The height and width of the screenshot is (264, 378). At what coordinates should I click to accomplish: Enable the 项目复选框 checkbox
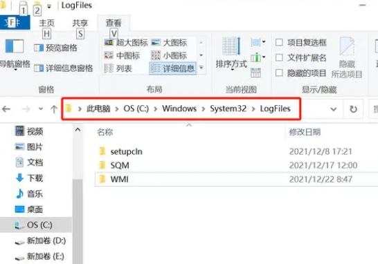coord(279,43)
